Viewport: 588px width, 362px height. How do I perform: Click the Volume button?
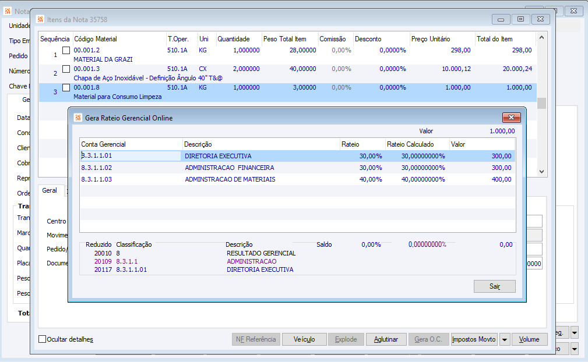click(x=529, y=339)
